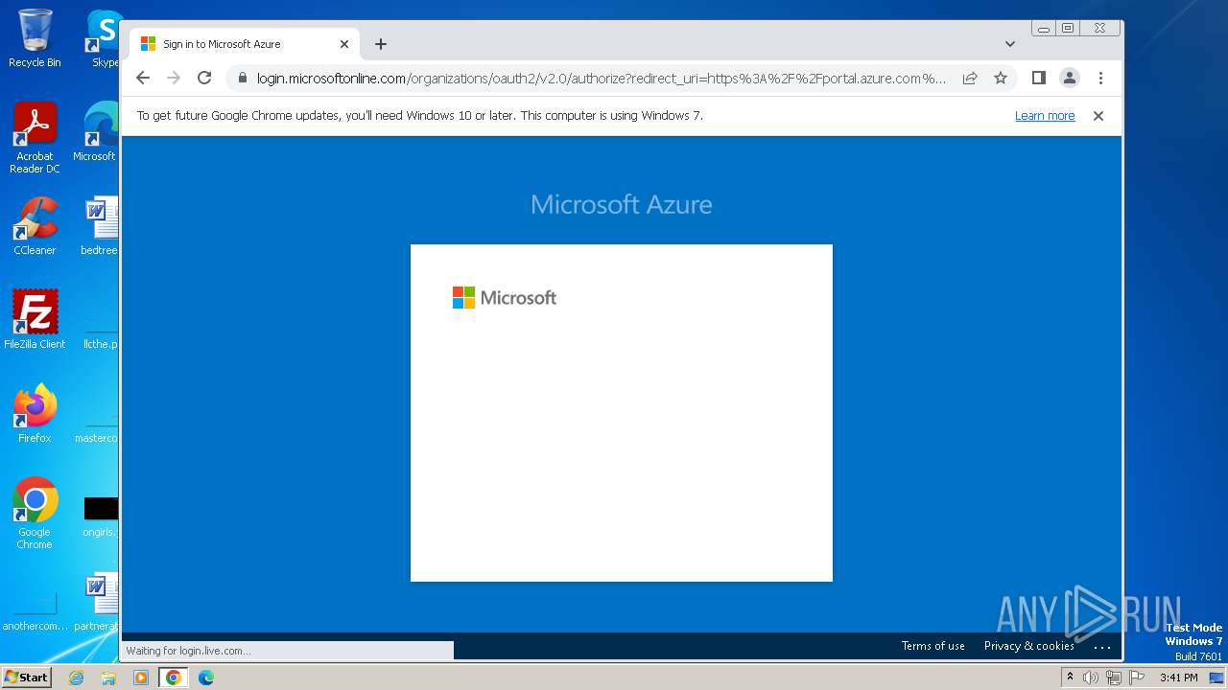1228x690 pixels.
Task: Close the Sign in to Microsoft Azure tab
Action: pos(344,44)
